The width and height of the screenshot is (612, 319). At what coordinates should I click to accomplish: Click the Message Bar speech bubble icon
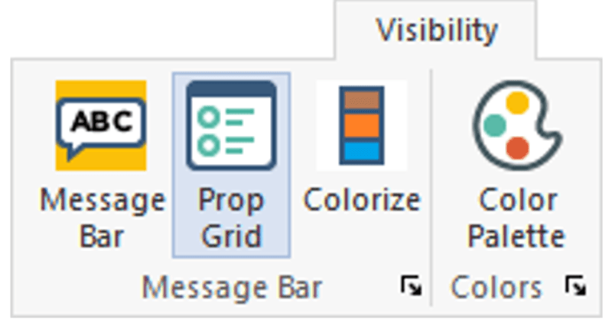pyautogui.click(x=100, y=125)
